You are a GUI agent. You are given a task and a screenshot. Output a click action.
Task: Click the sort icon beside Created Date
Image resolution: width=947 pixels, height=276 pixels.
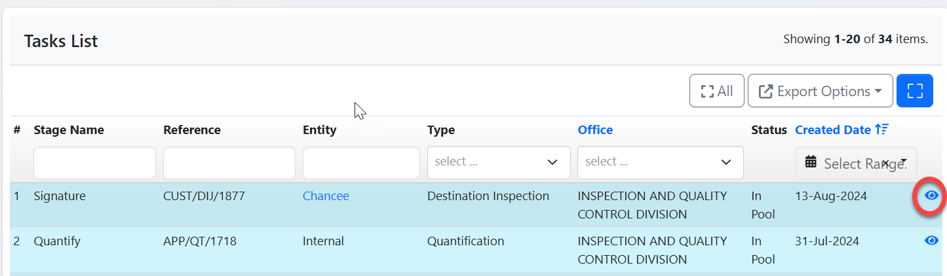881,129
